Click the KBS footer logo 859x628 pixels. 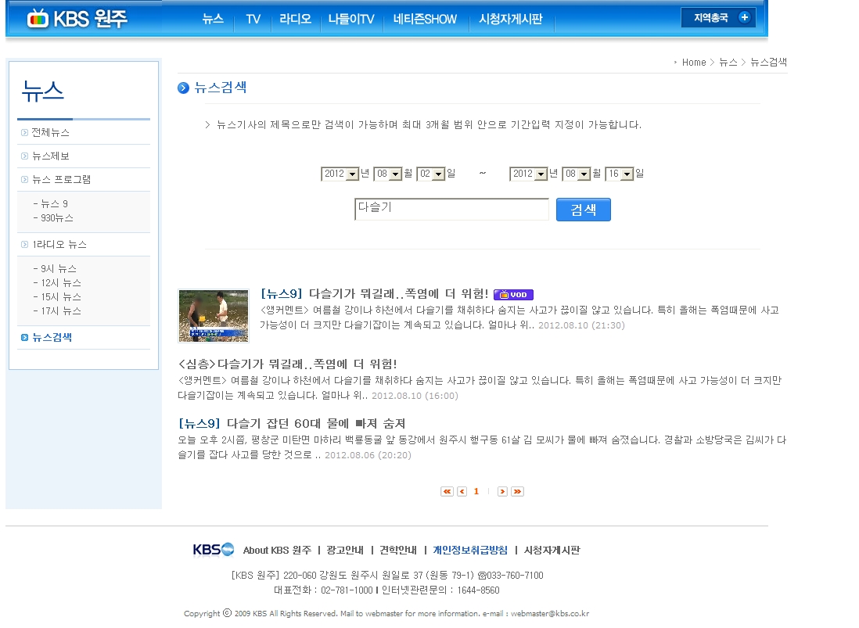pos(214,549)
